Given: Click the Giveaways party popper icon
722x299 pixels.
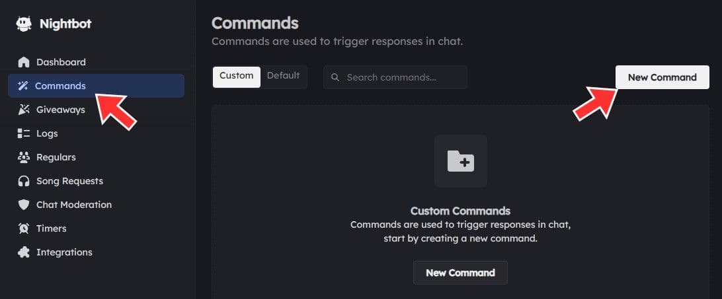Looking at the screenshot, I should (x=24, y=110).
